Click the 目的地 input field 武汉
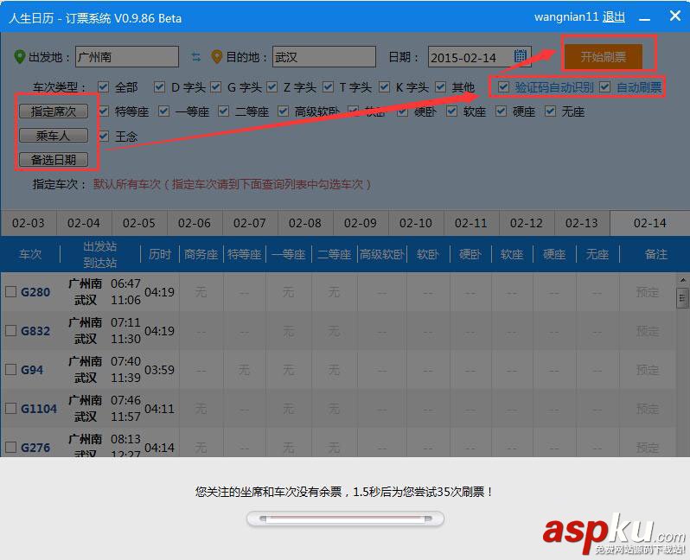 (324, 57)
